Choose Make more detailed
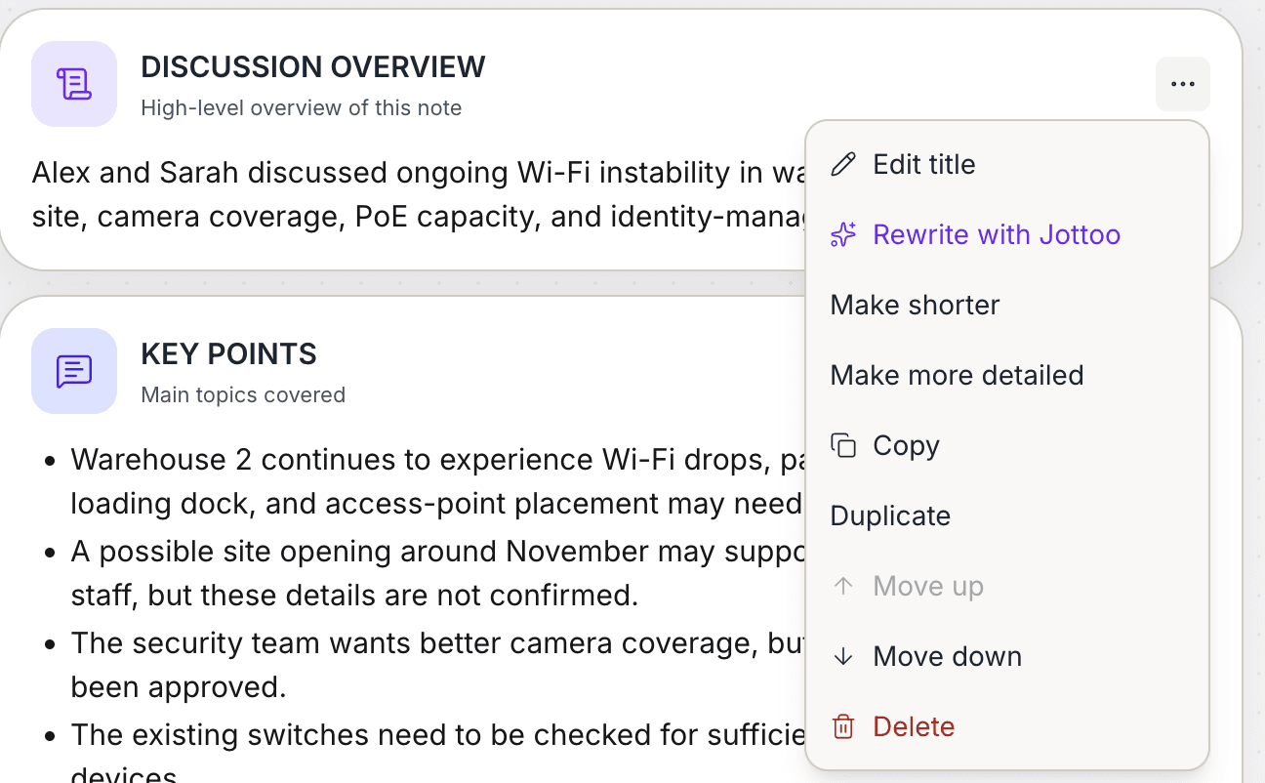Viewport: 1265px width, 783px height. [1007, 375]
